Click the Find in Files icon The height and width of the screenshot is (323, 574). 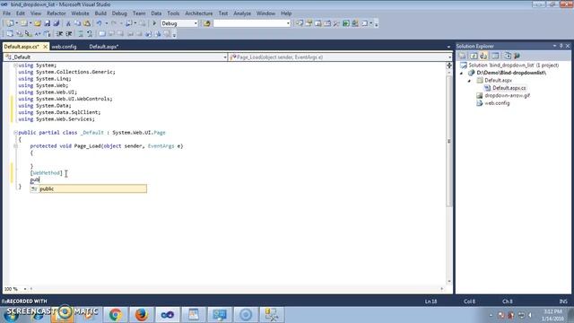click(x=207, y=23)
